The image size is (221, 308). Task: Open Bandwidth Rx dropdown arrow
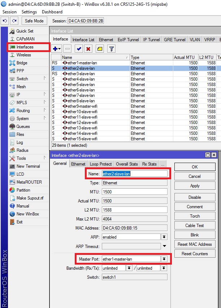129,268
